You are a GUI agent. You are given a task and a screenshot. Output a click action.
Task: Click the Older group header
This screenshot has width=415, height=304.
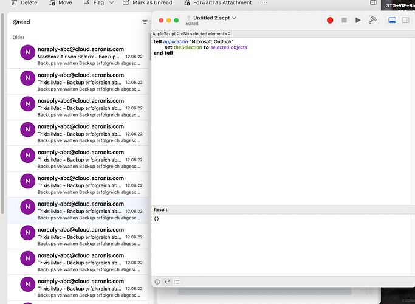point(18,37)
